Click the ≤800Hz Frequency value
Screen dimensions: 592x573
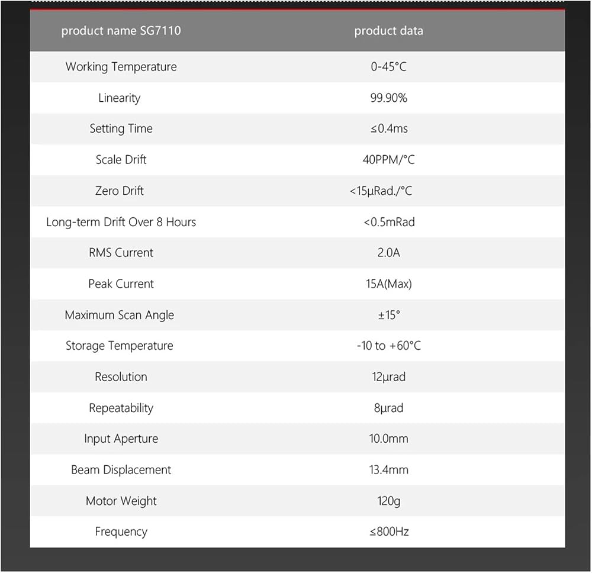click(x=389, y=532)
